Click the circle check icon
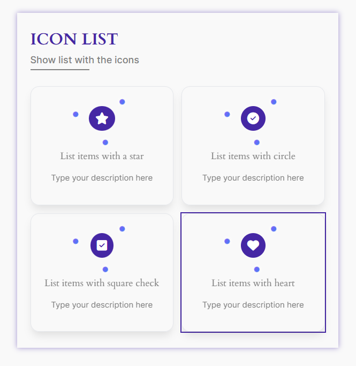The width and height of the screenshot is (356, 366). 253,118
